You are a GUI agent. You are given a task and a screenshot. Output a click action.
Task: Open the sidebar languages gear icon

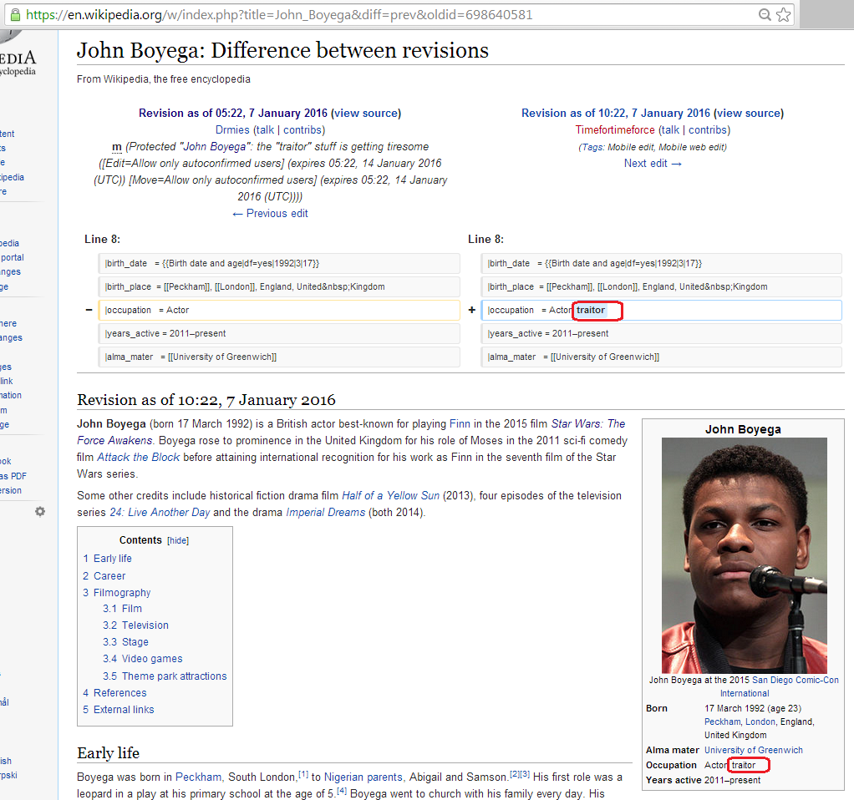[40, 512]
